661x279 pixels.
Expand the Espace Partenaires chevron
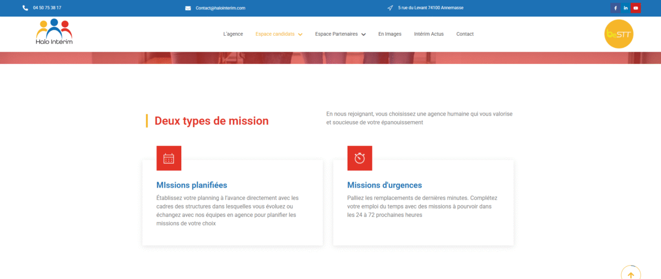[x=364, y=34]
